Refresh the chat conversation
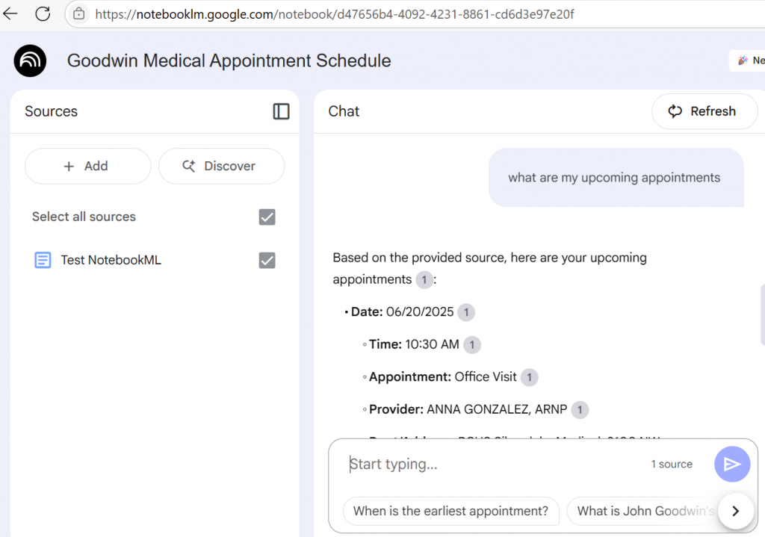The width and height of the screenshot is (765, 537). pyautogui.click(x=704, y=111)
